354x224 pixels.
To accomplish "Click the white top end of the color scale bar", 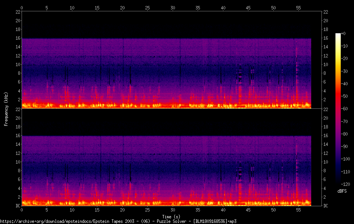I will coord(338,35).
